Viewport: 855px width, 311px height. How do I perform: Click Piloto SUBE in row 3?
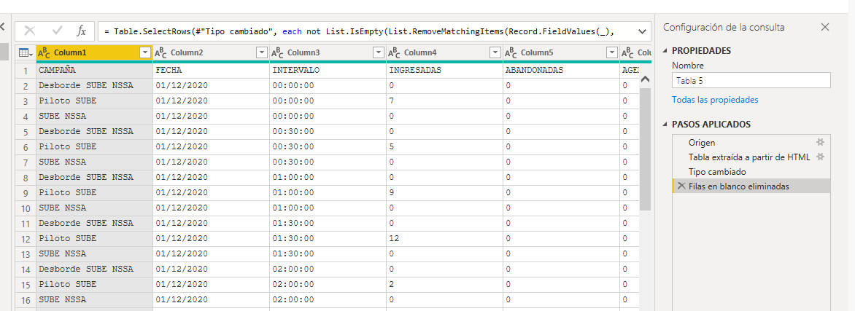coord(94,101)
